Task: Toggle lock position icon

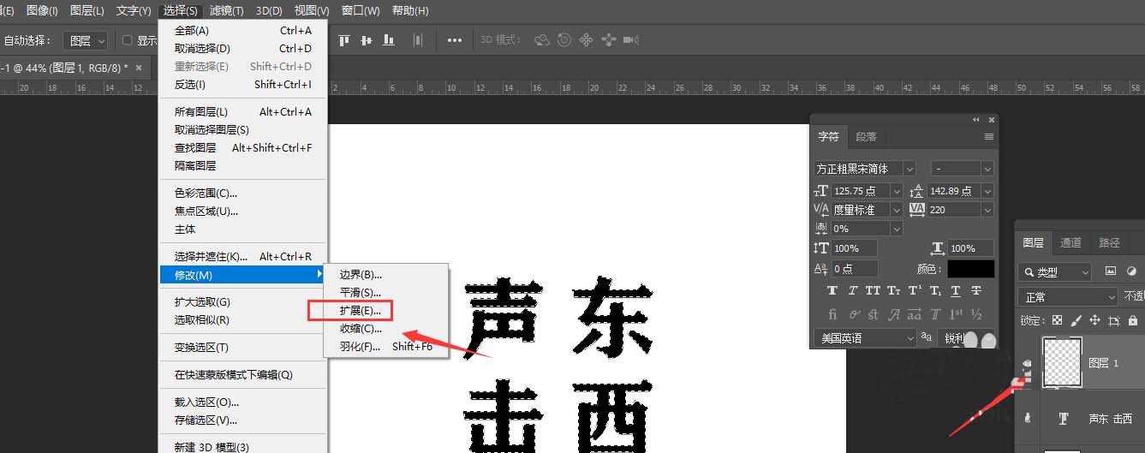Action: (1094, 320)
